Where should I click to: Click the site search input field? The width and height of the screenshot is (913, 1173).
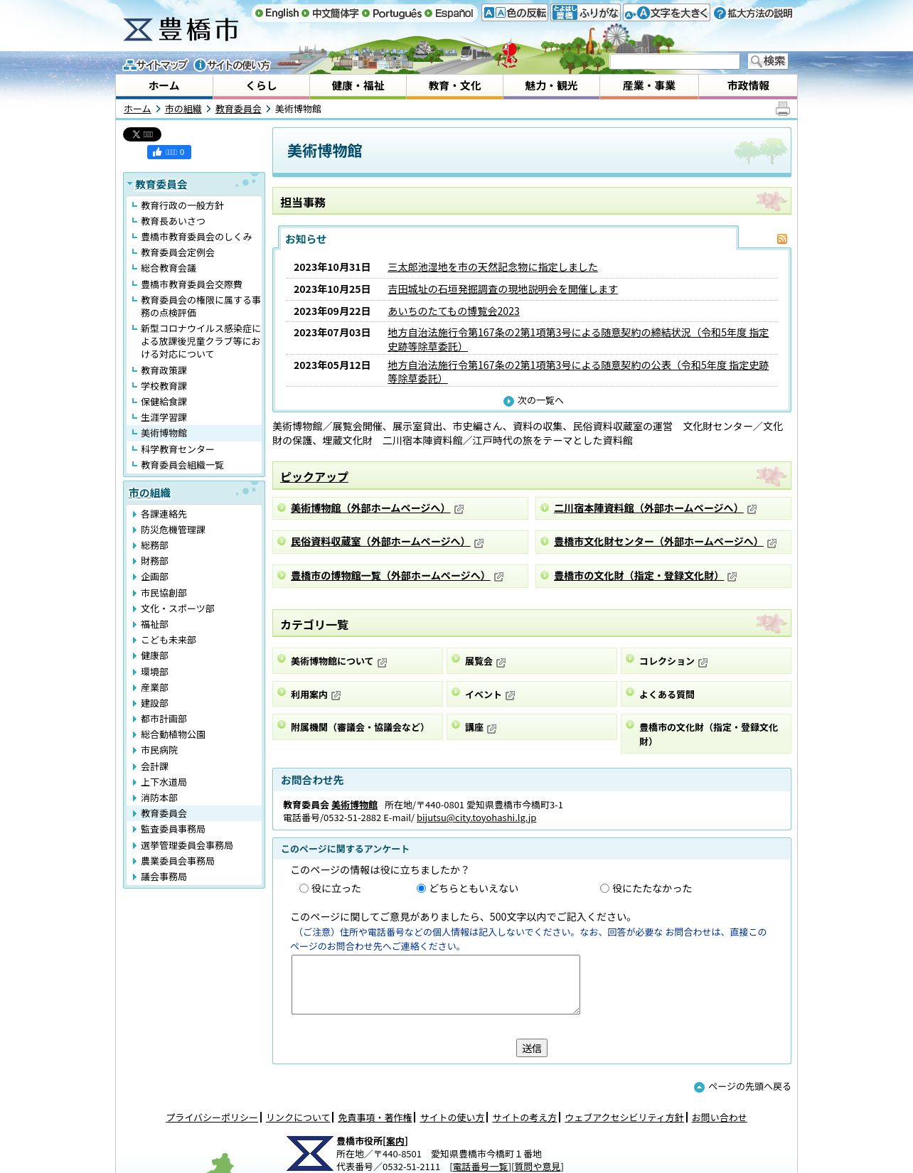click(674, 61)
